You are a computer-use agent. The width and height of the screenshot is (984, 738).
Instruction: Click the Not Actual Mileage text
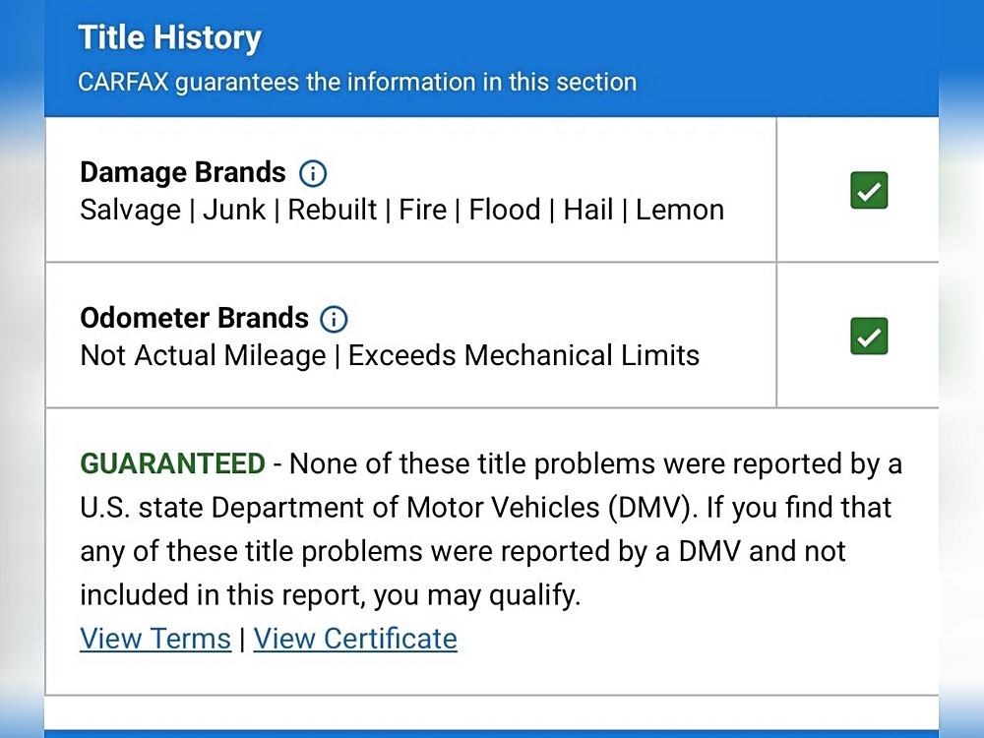pos(203,355)
